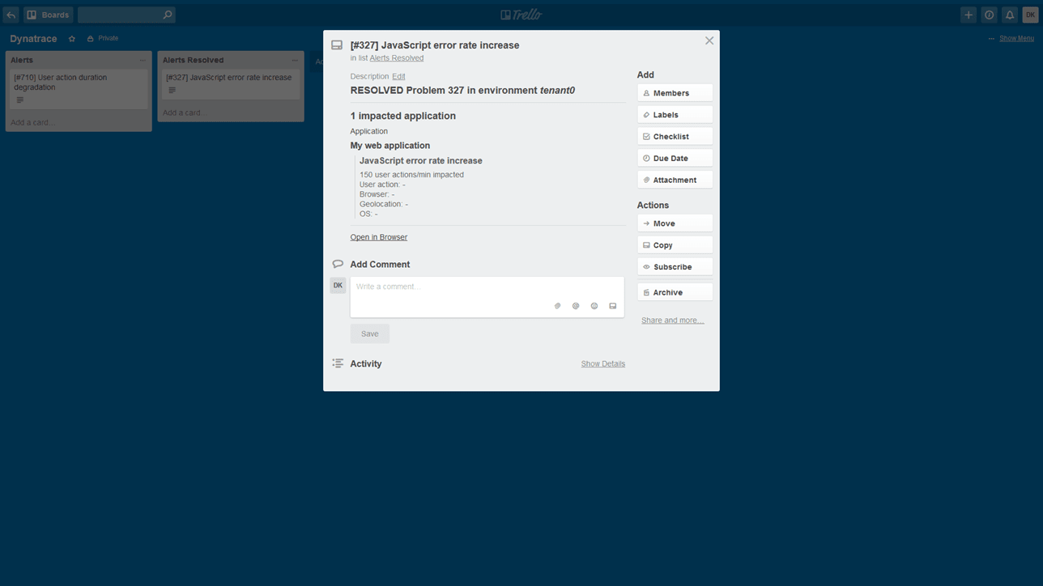This screenshot has width=1043, height=586.
Task: Click the Move action button
Action: click(675, 223)
